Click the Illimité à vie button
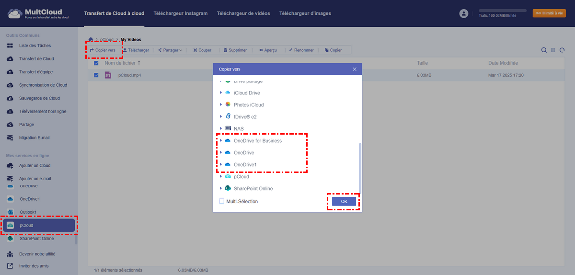This screenshot has width=575, height=275. click(549, 13)
